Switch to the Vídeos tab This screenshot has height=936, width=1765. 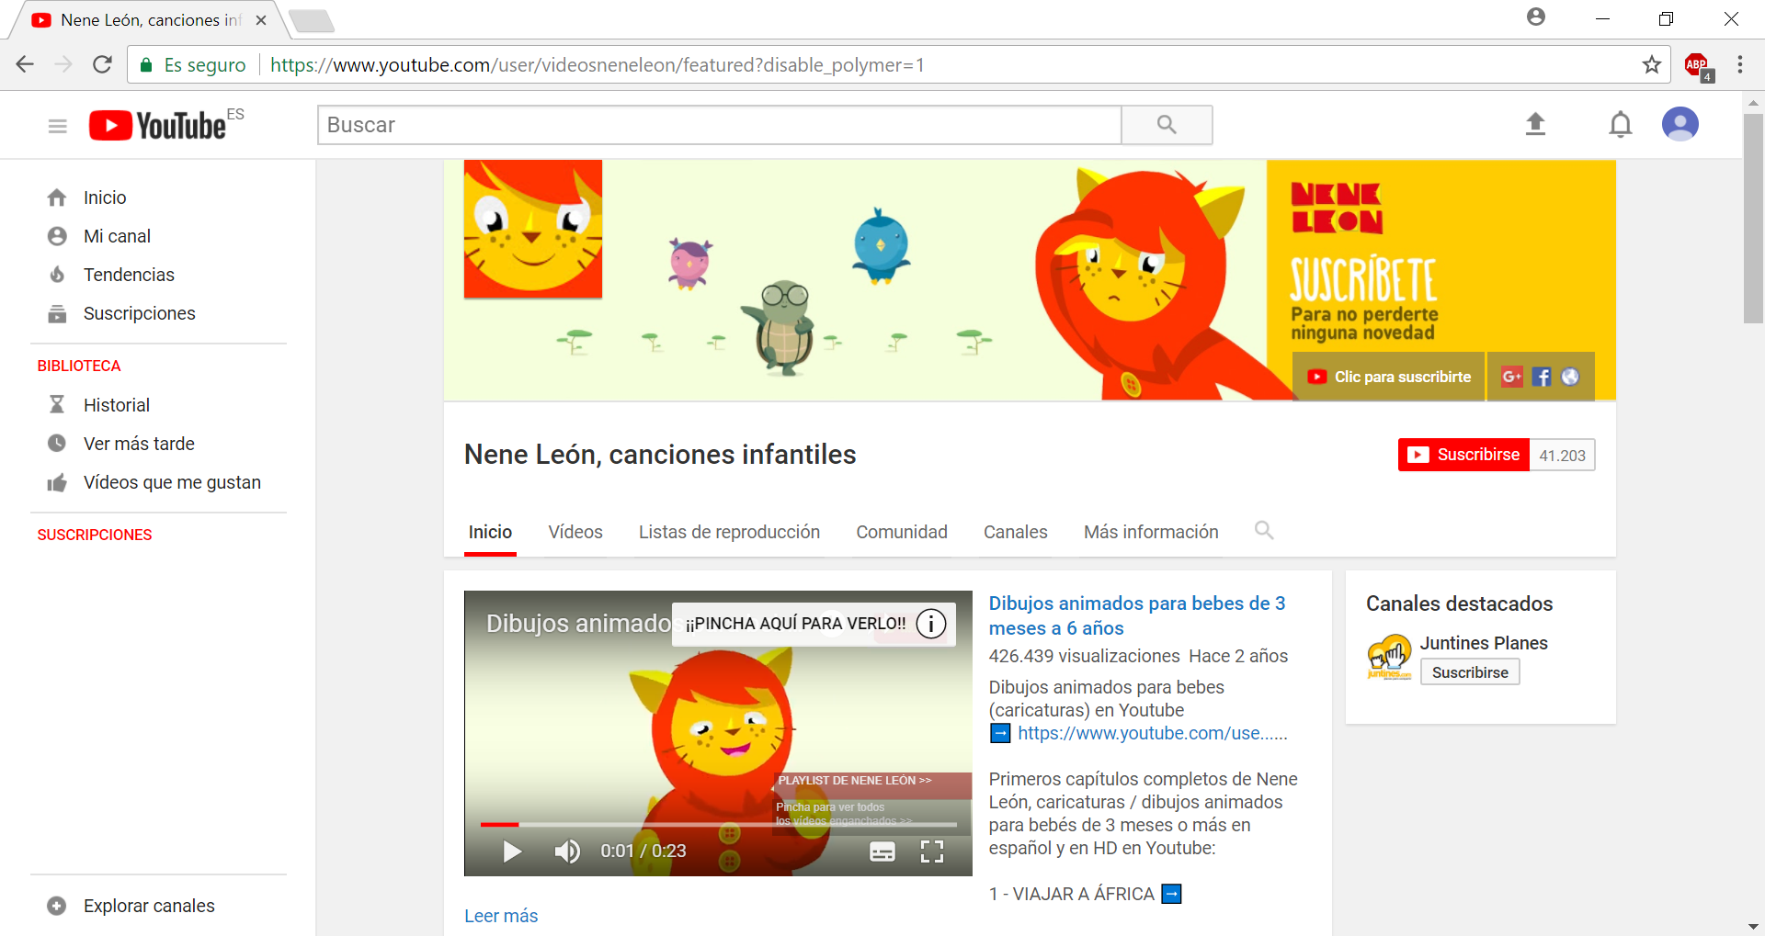tap(575, 532)
